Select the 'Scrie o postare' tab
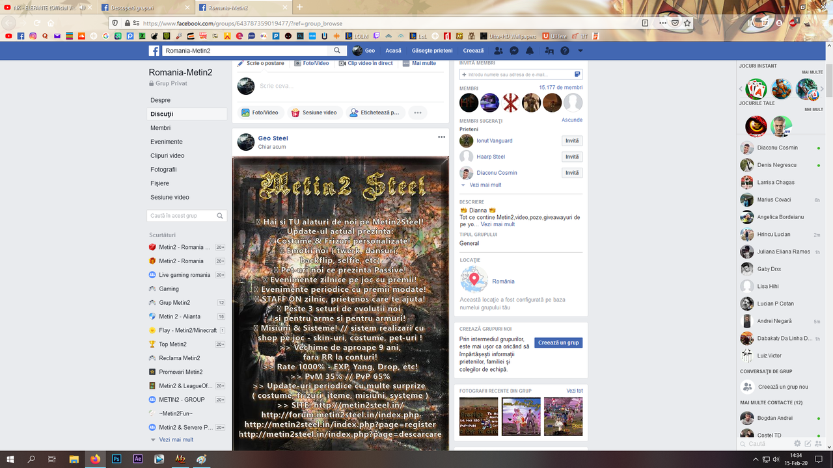The image size is (833, 468). point(261,63)
